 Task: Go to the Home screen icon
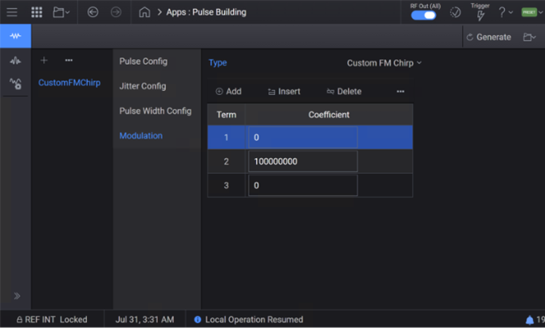point(144,12)
